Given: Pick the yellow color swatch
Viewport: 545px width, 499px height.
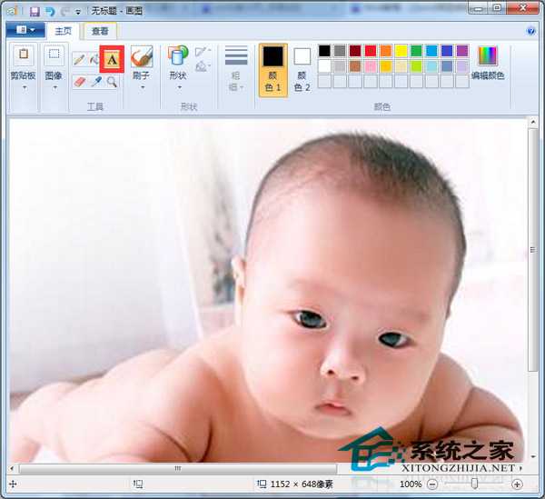Looking at the screenshot, I should click(401, 51).
